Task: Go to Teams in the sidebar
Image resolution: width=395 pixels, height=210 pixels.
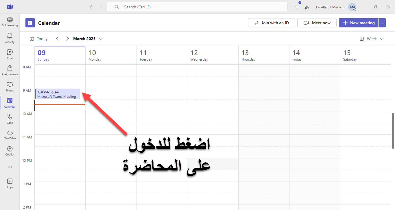Action: [10, 86]
